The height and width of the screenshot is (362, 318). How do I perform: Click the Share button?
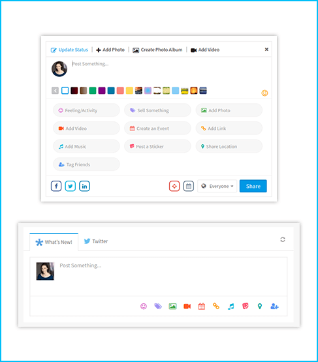pyautogui.click(x=253, y=186)
